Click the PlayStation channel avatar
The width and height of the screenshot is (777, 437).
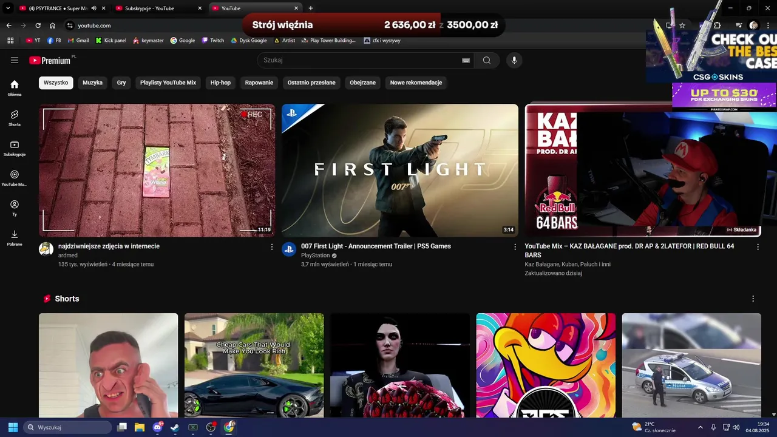tap(289, 249)
